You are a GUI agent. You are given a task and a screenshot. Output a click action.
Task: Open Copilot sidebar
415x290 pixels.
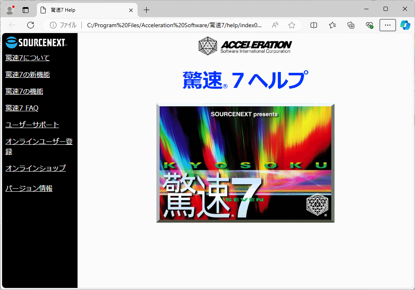pyautogui.click(x=405, y=25)
